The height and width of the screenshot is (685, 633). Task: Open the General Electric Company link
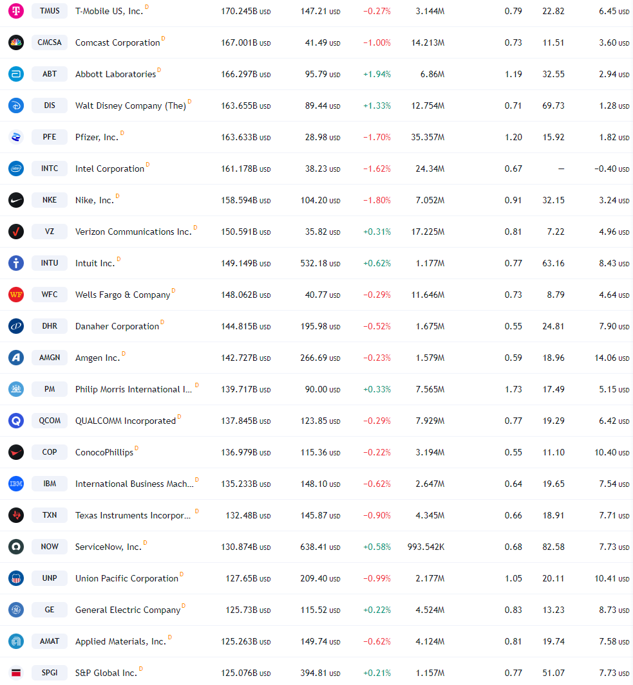click(128, 610)
